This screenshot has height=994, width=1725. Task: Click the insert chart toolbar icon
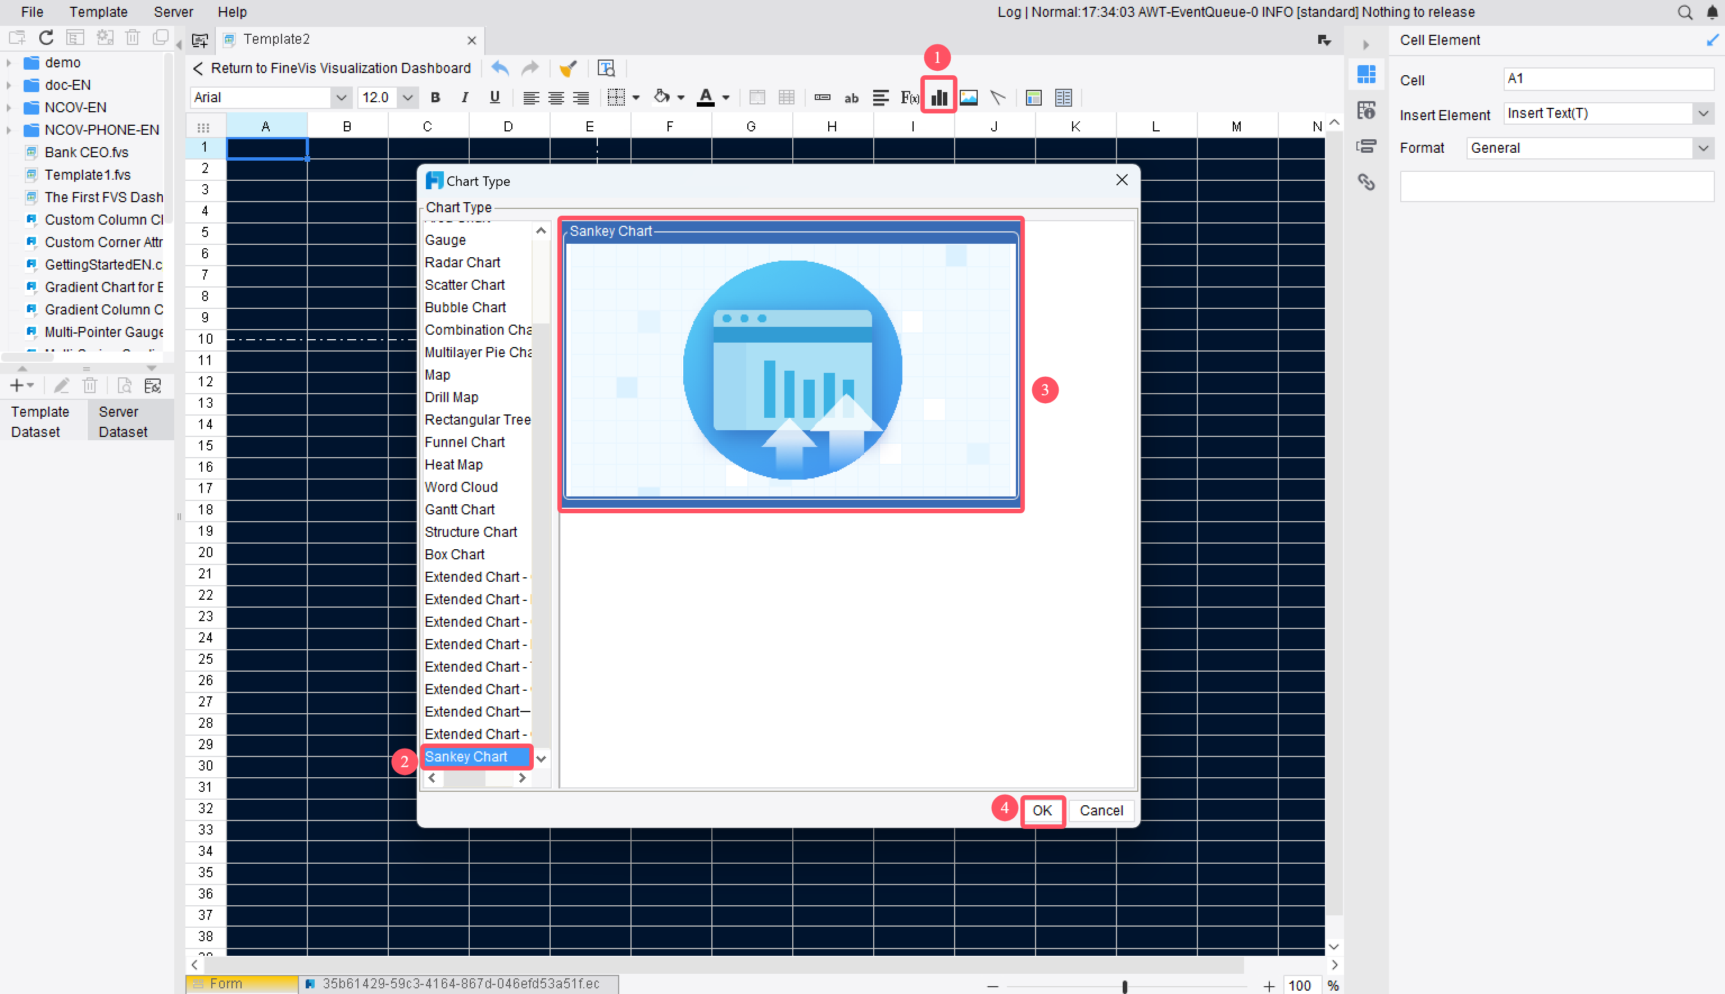[939, 98]
